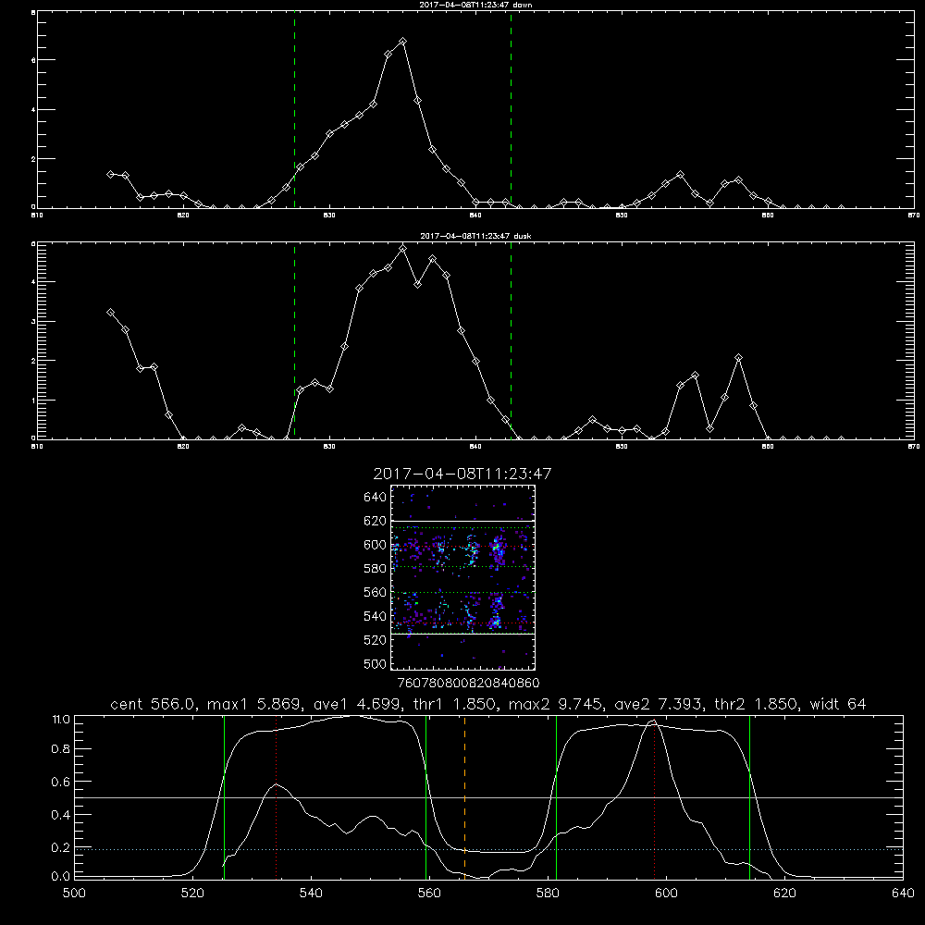Click the '560' y-axis label on image map
This screenshot has width=925, height=925.
pyautogui.click(x=376, y=592)
